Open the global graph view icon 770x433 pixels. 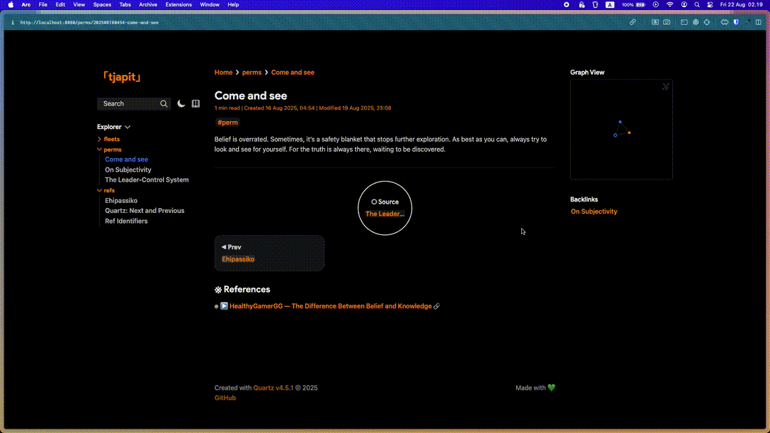665,87
